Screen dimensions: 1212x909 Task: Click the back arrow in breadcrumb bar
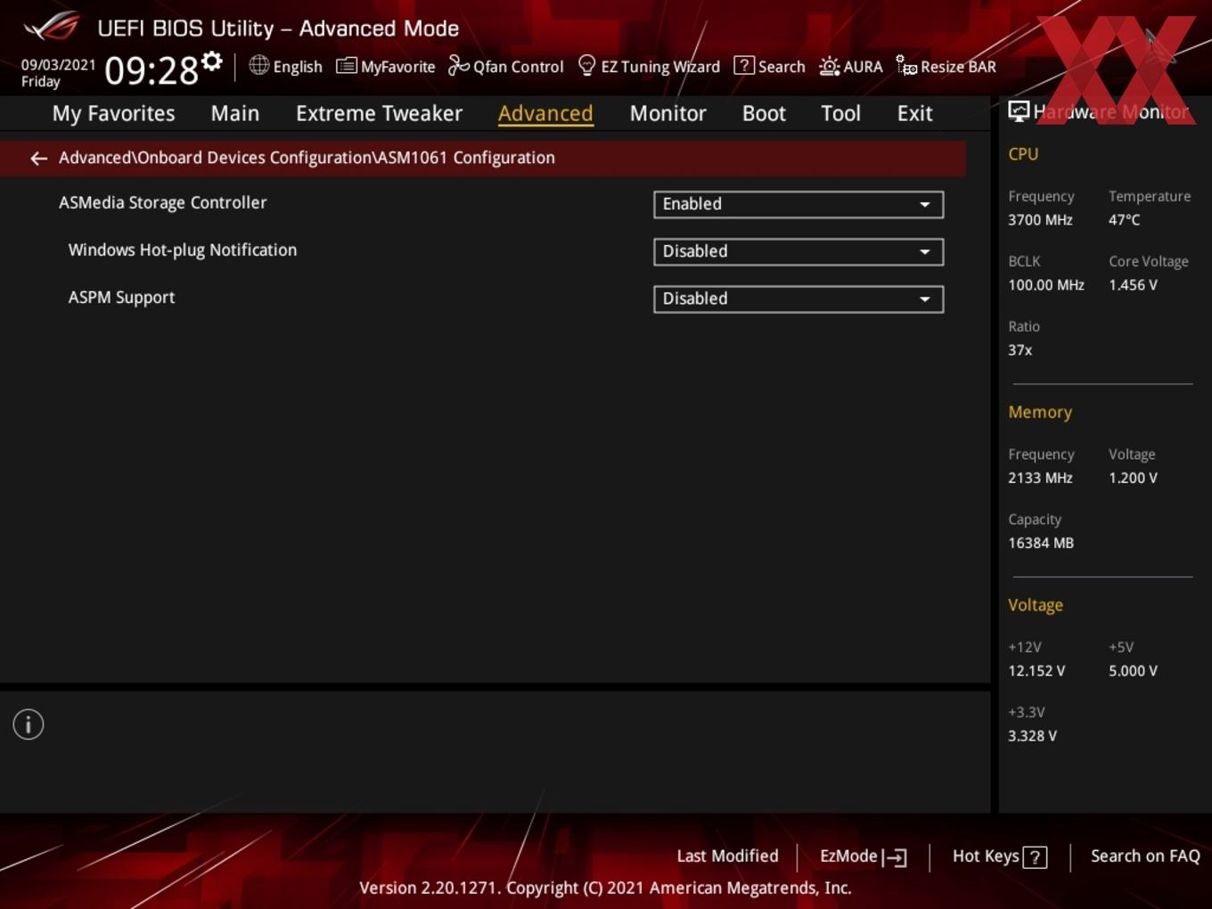(38, 159)
